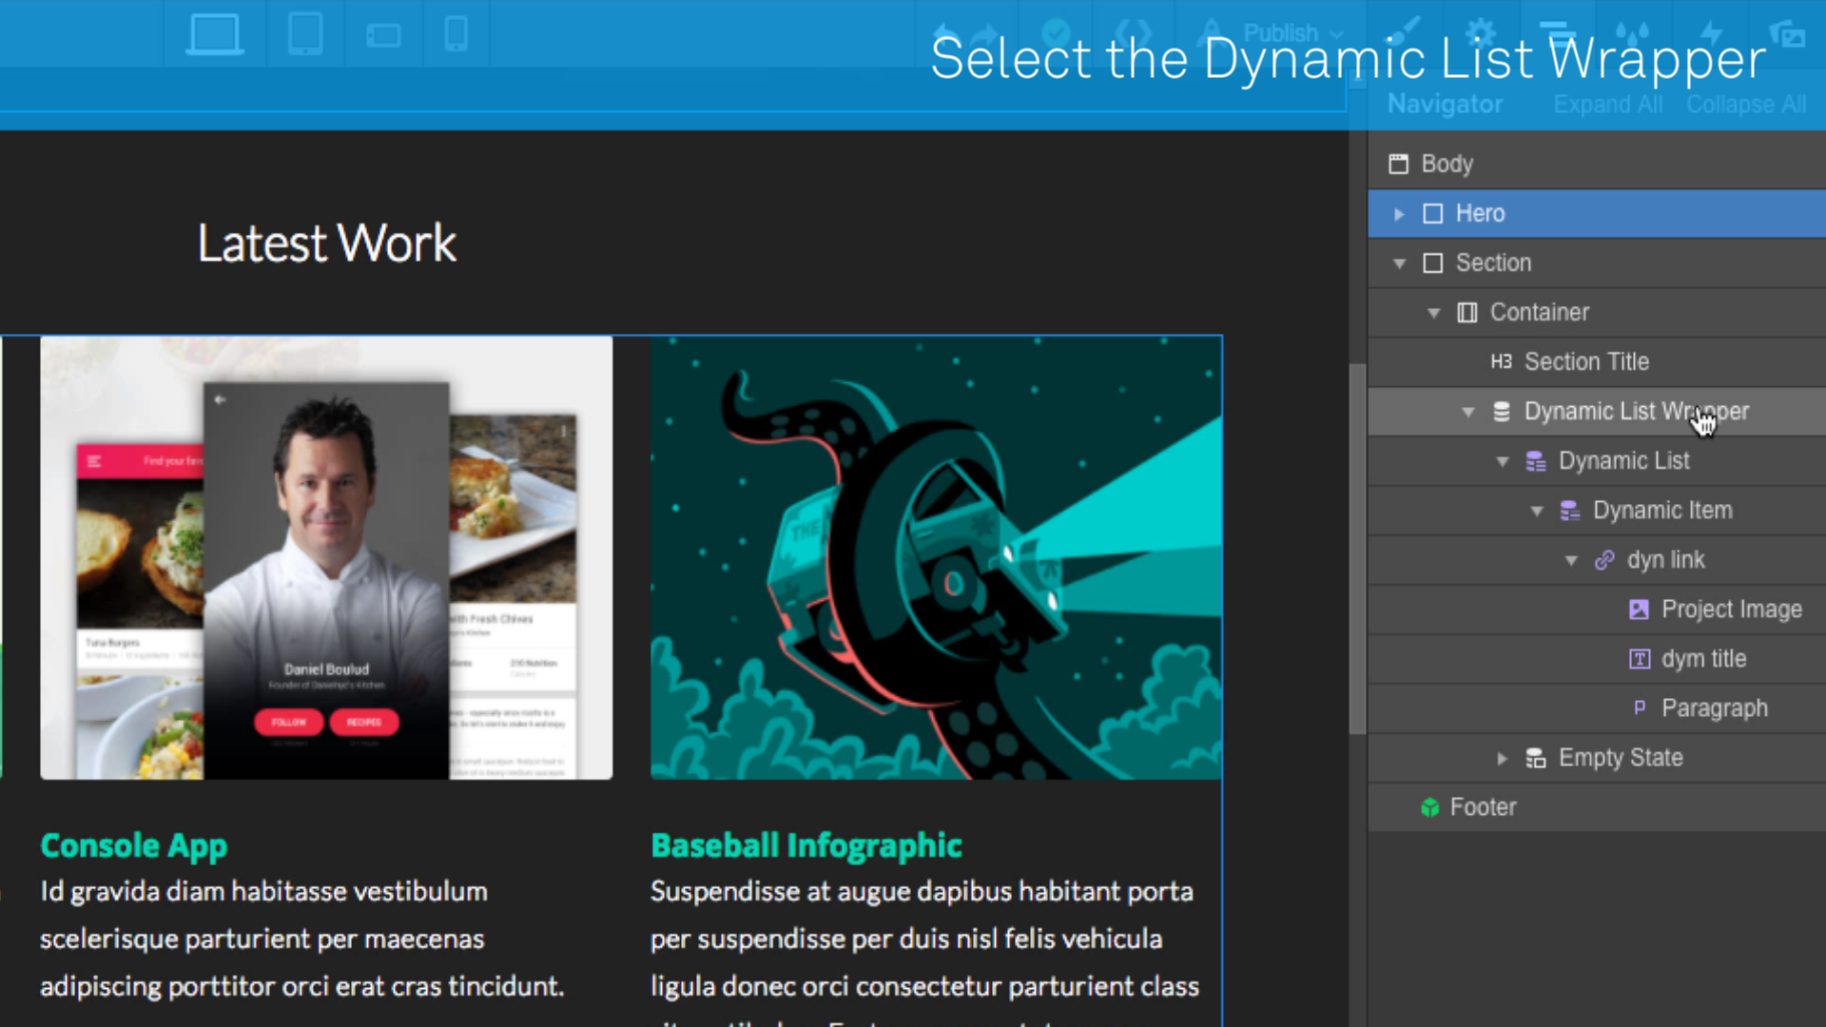Viewport: 1826px width, 1027px height.
Task: Collapse the Dynamic List Wrapper arrow
Action: tap(1467, 412)
